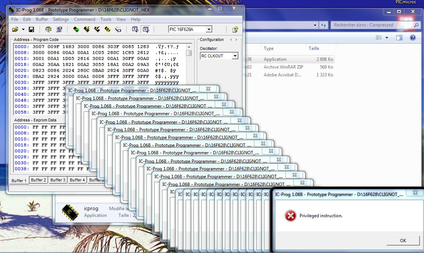Click the Explorer blue help icon
This screenshot has height=253, width=424.
[x=413, y=38]
